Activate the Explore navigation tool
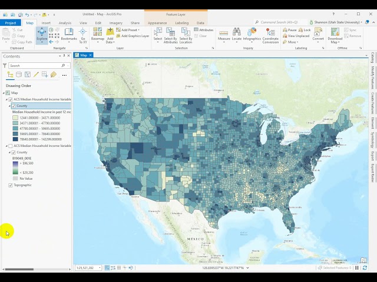 [42, 35]
